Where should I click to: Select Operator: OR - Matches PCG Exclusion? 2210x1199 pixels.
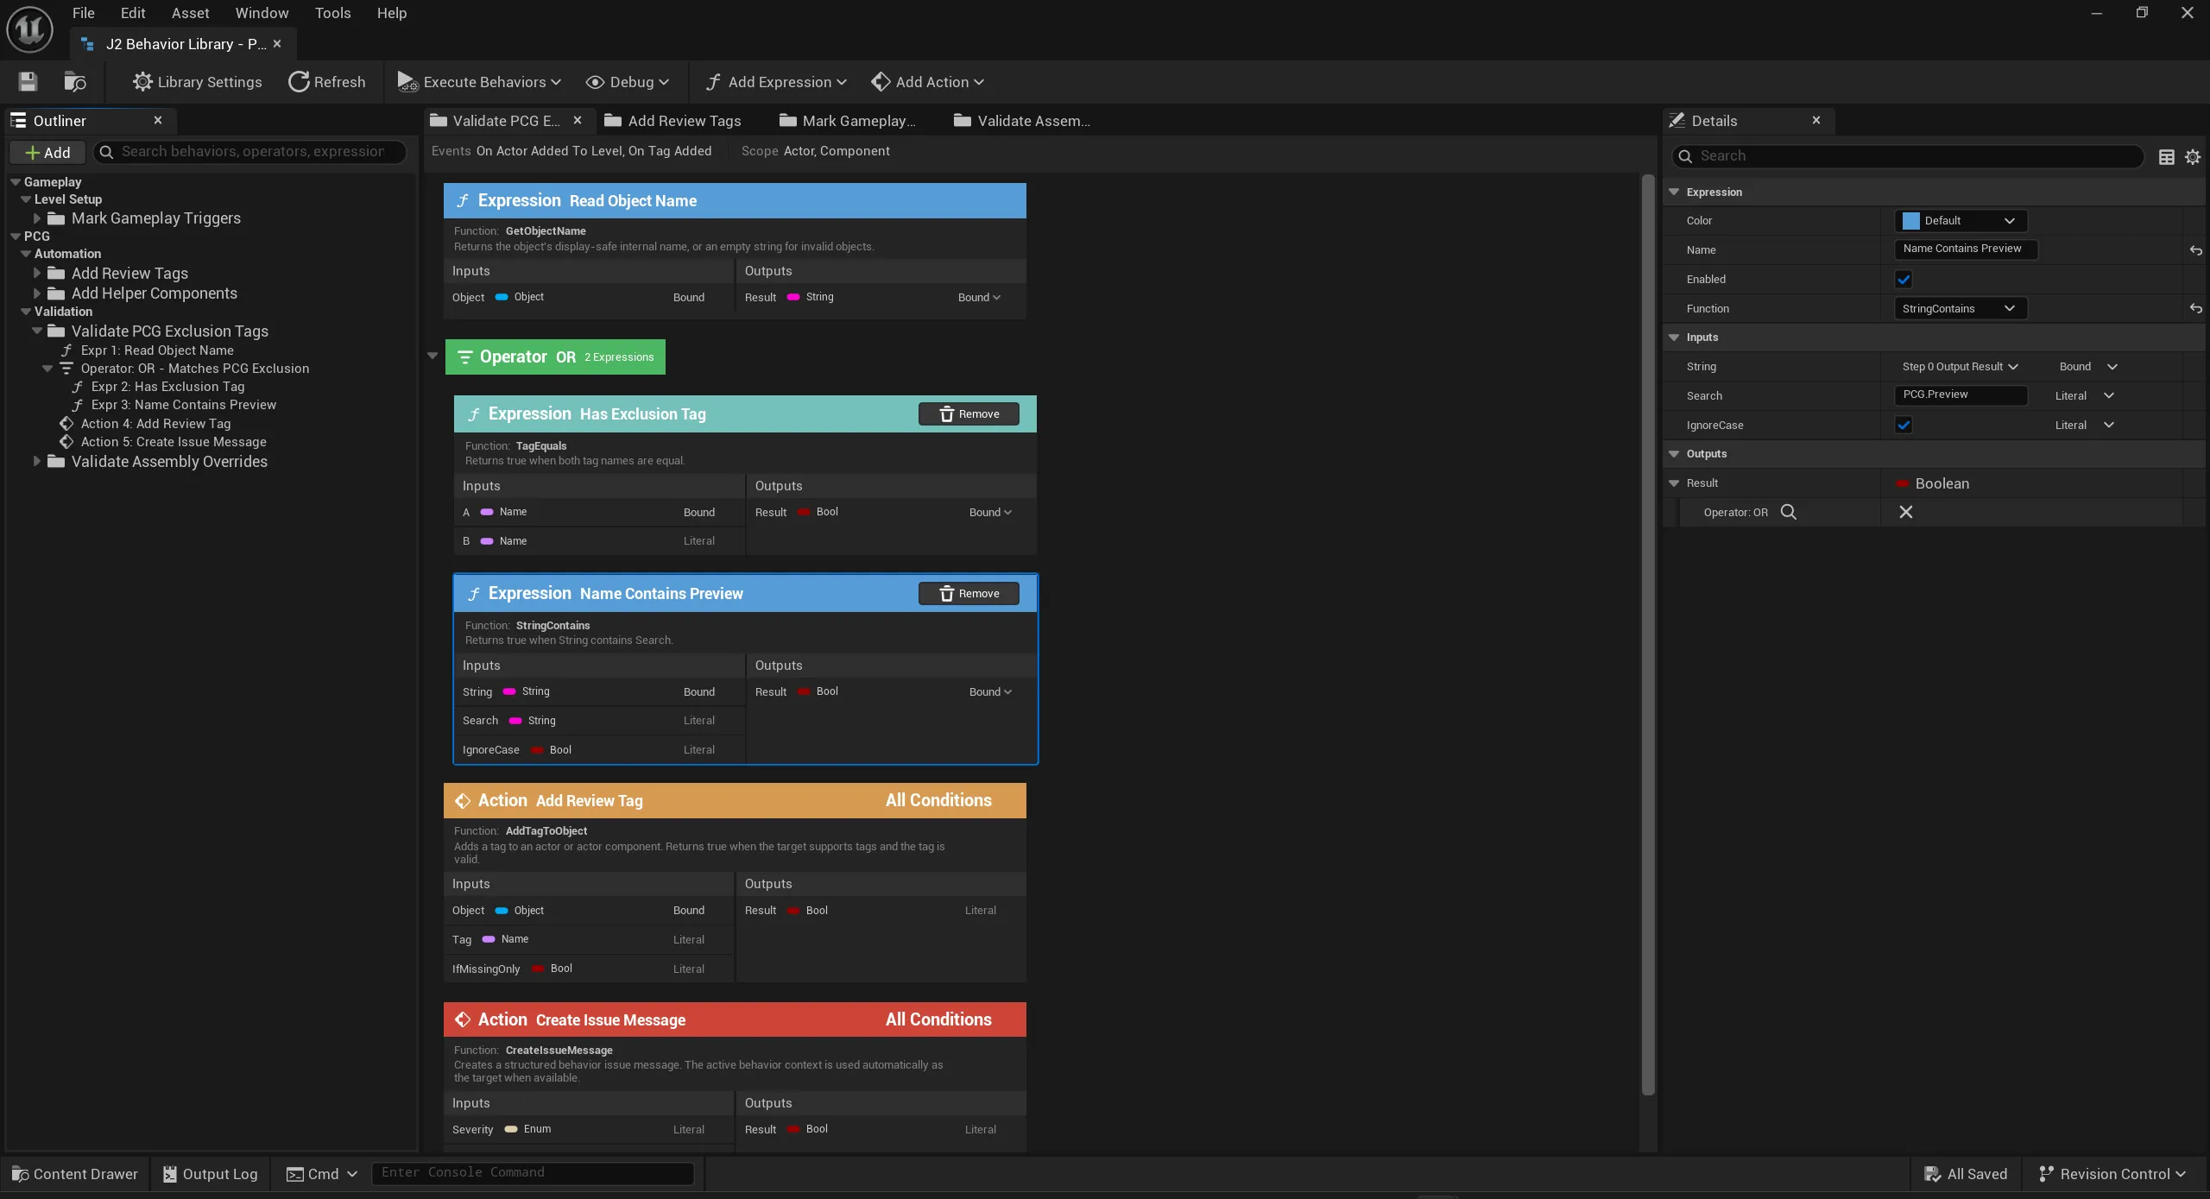(x=195, y=369)
